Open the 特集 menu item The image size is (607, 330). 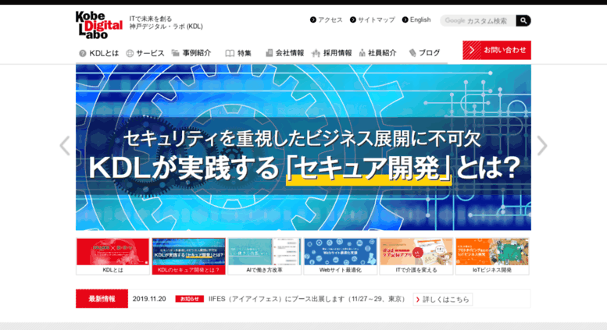238,53
